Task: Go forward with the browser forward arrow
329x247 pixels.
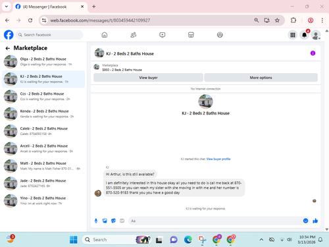Action: pyautogui.click(x=18, y=20)
